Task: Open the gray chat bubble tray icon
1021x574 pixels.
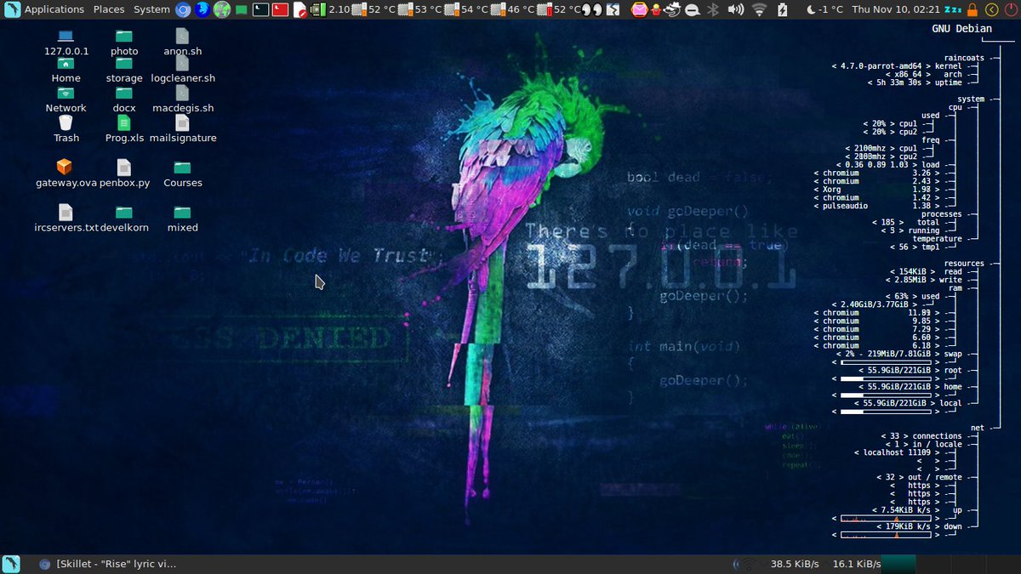Action: (693, 10)
